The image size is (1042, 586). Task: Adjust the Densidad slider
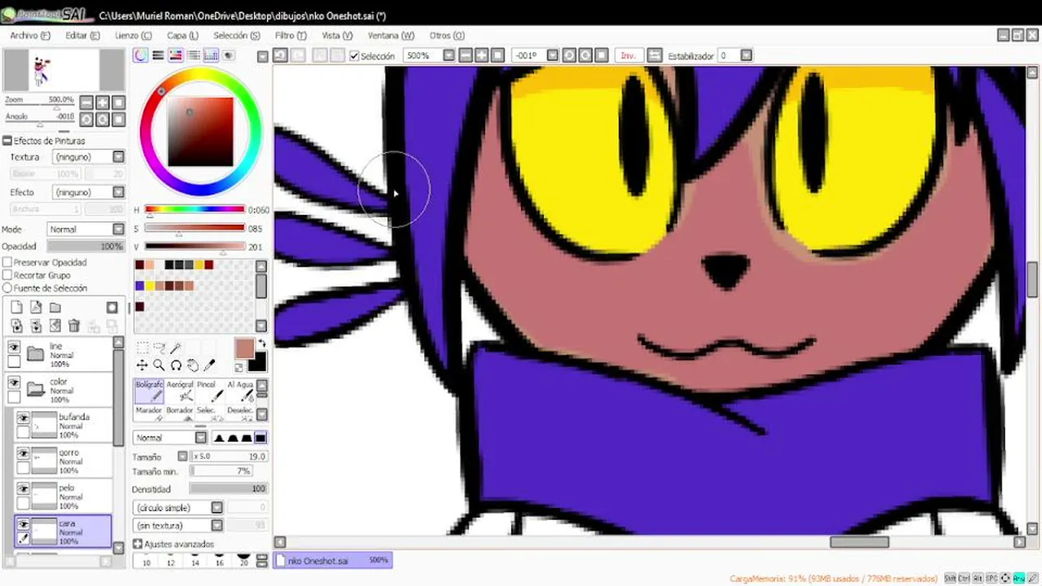(229, 488)
